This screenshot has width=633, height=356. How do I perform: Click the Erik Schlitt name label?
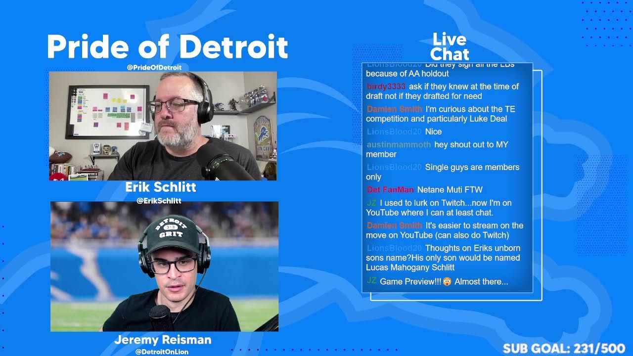point(161,187)
